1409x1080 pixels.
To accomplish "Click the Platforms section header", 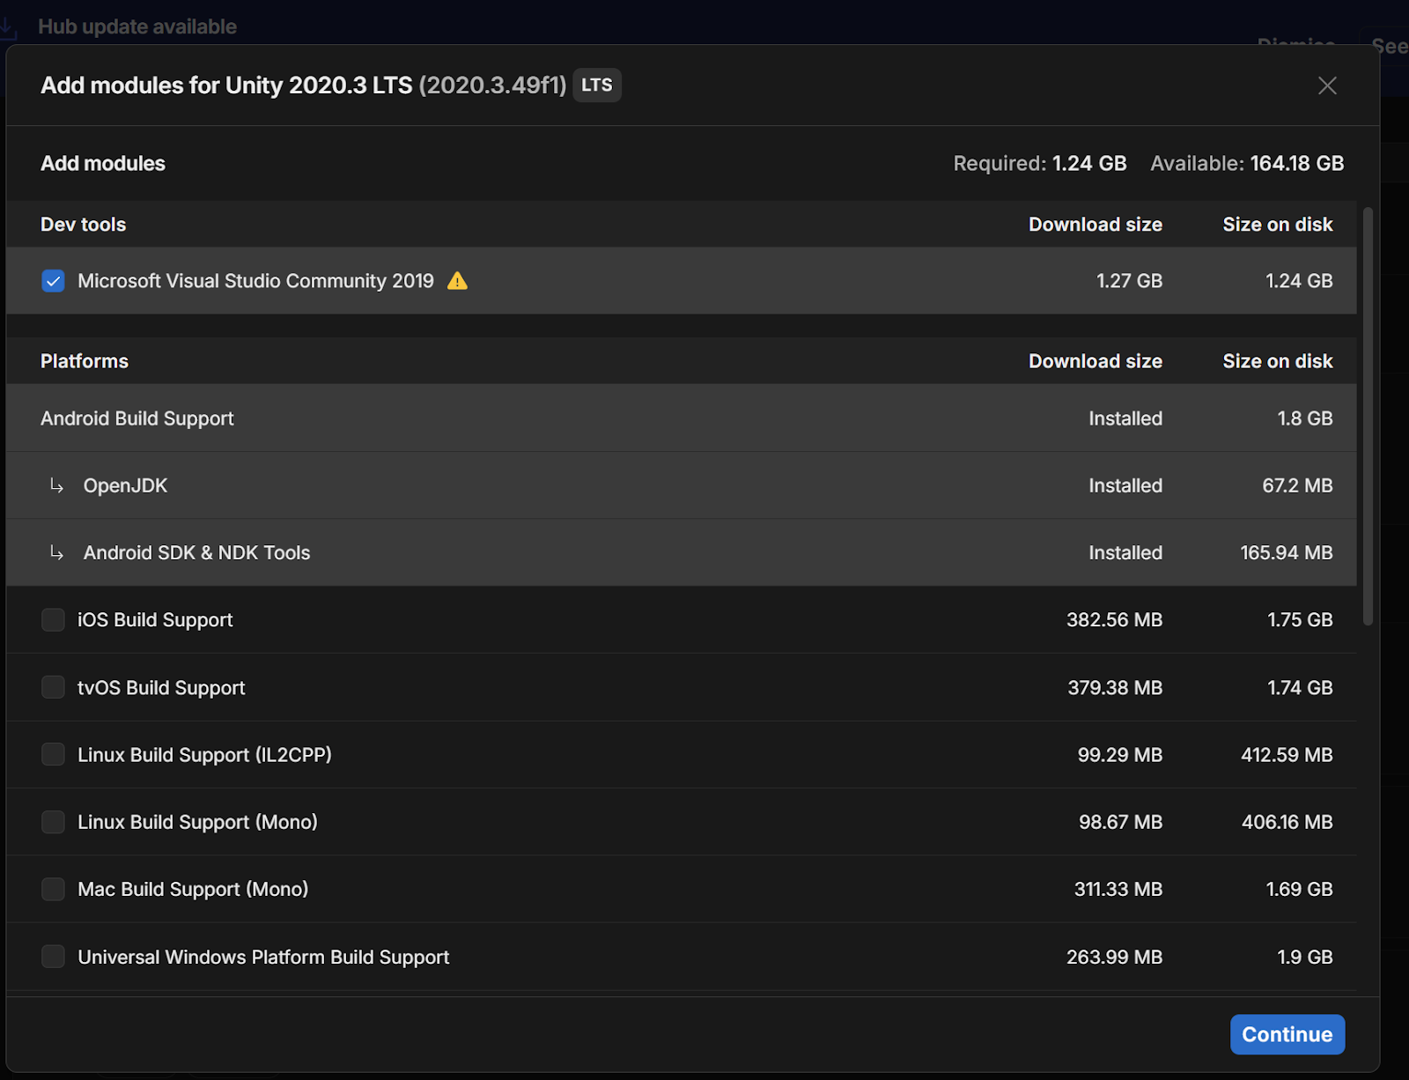I will (x=85, y=361).
